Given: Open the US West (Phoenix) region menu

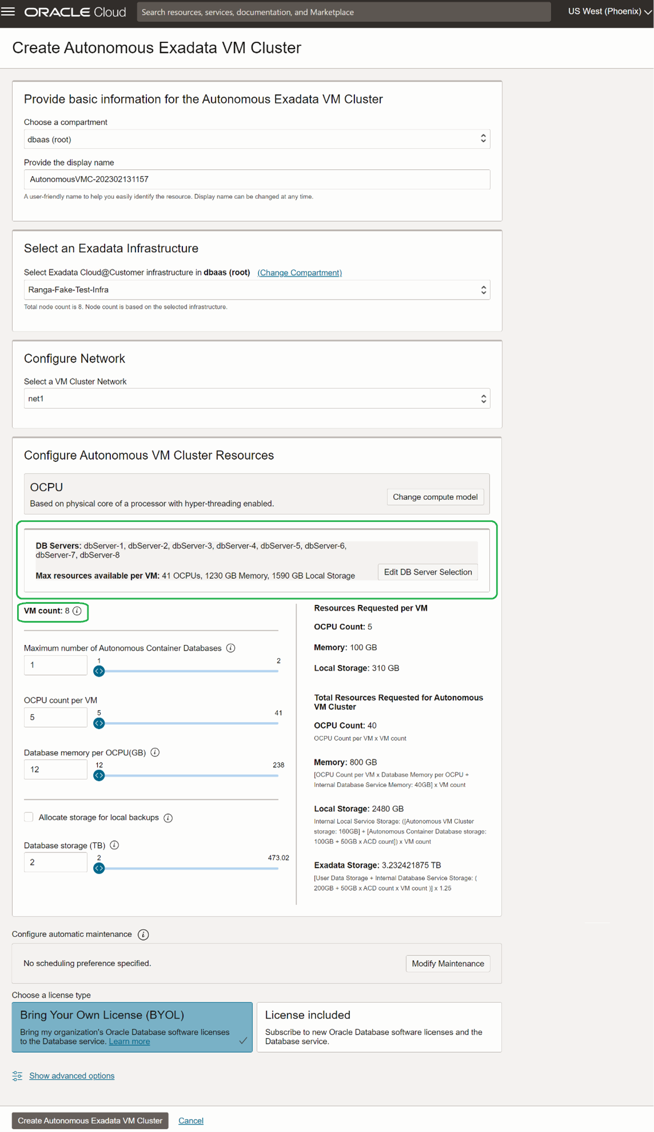Looking at the screenshot, I should (x=609, y=11).
